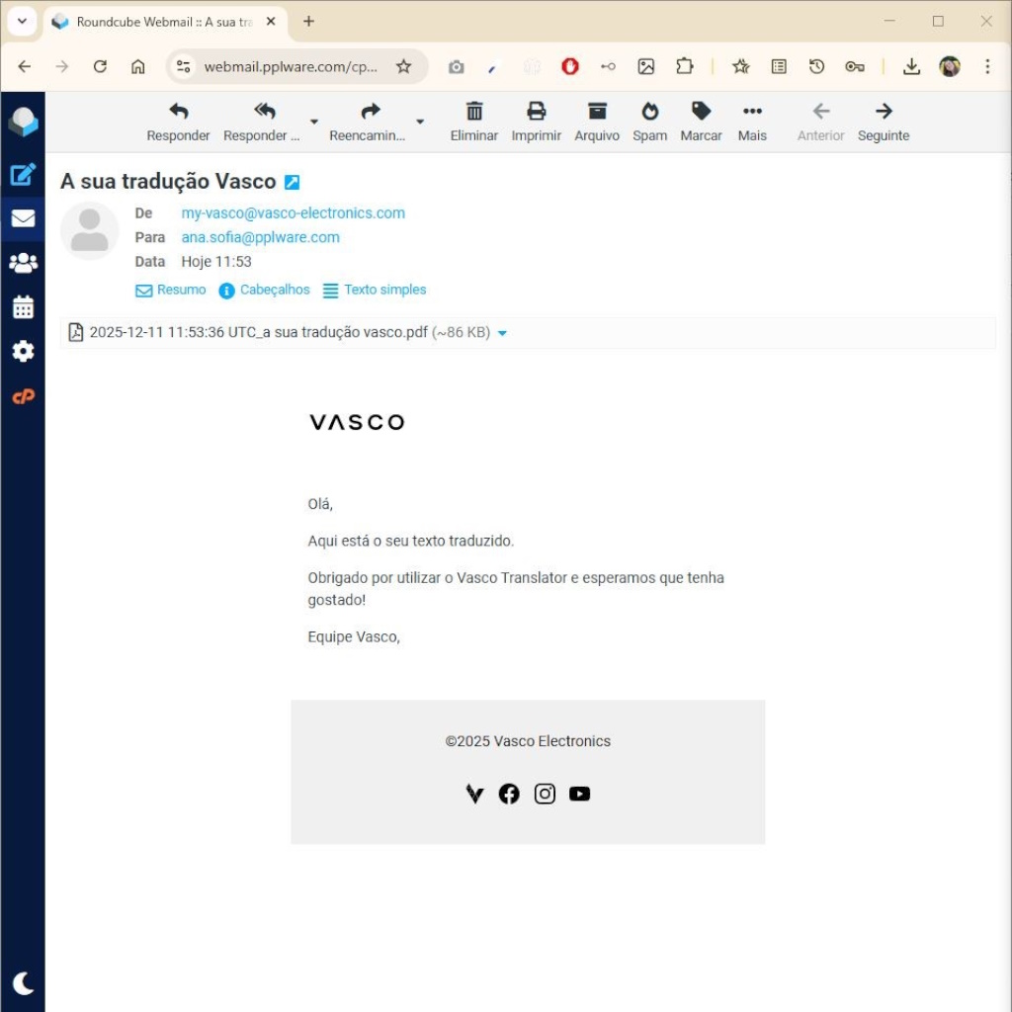Expand the Reencaminhar forward options arrow
This screenshot has height=1012, width=1012.
coord(420,122)
